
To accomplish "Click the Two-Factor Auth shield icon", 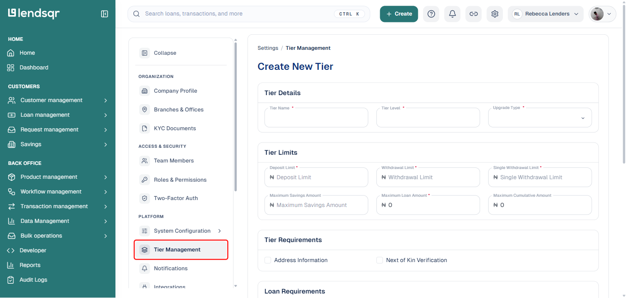I will pos(144,198).
